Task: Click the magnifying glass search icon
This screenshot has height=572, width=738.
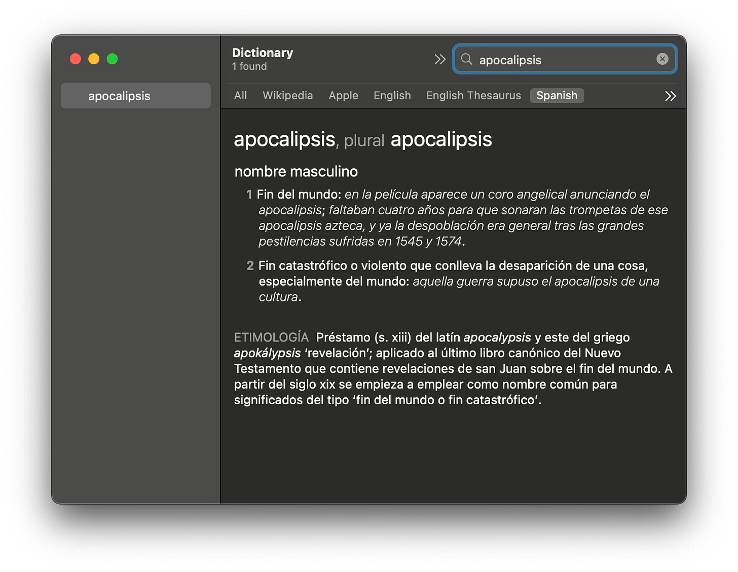Action: (x=466, y=59)
